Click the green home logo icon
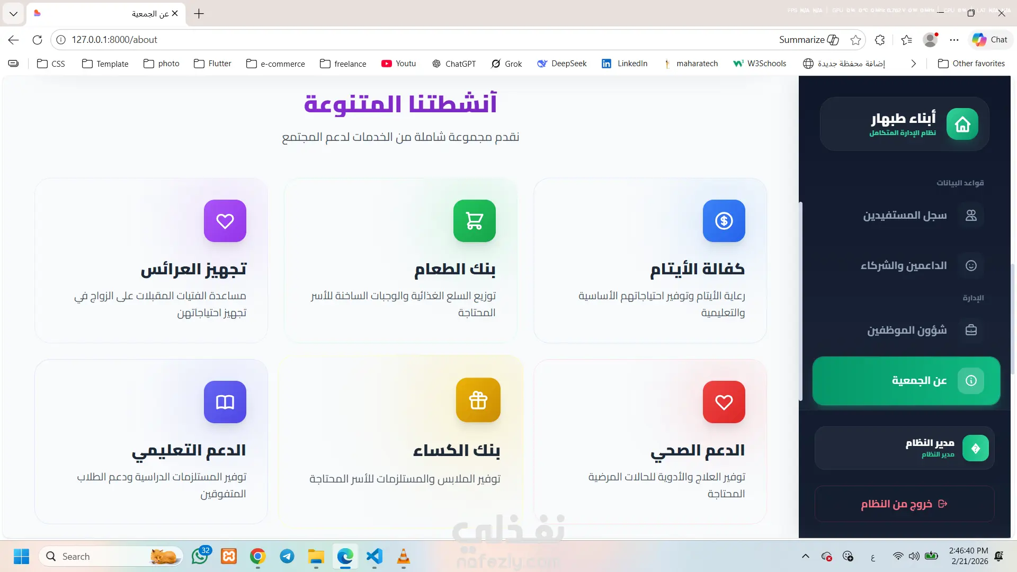The width and height of the screenshot is (1017, 572). click(962, 124)
